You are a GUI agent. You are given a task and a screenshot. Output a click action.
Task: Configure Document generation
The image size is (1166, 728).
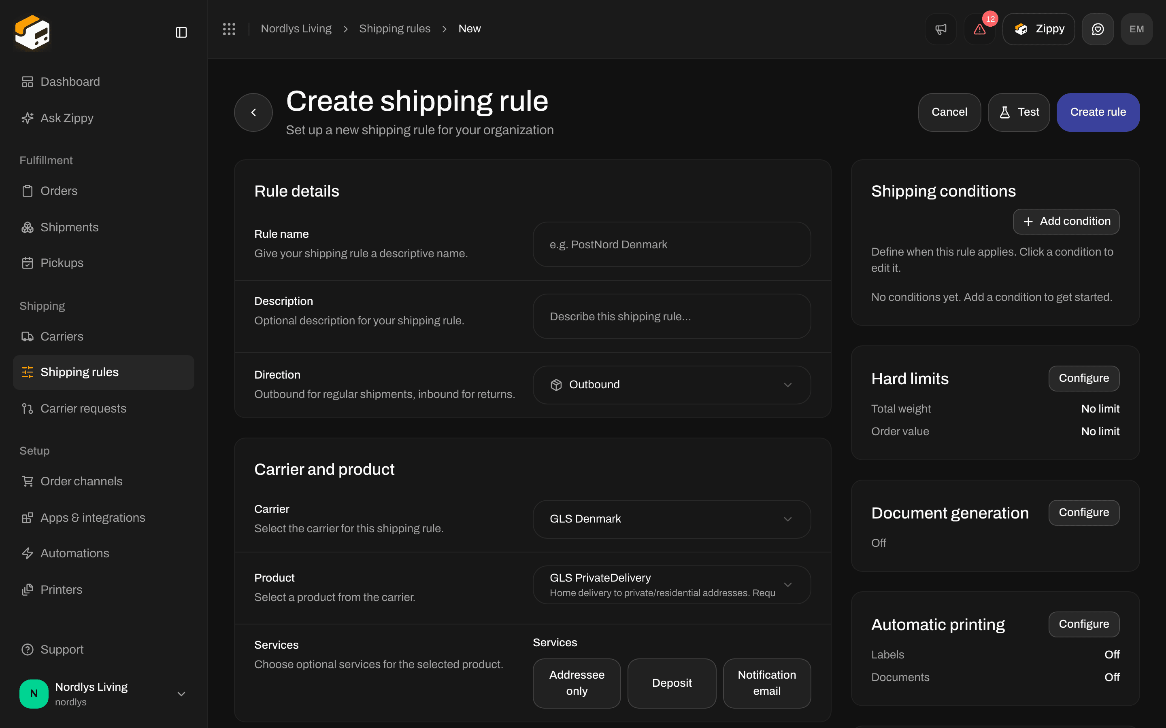[x=1083, y=513]
